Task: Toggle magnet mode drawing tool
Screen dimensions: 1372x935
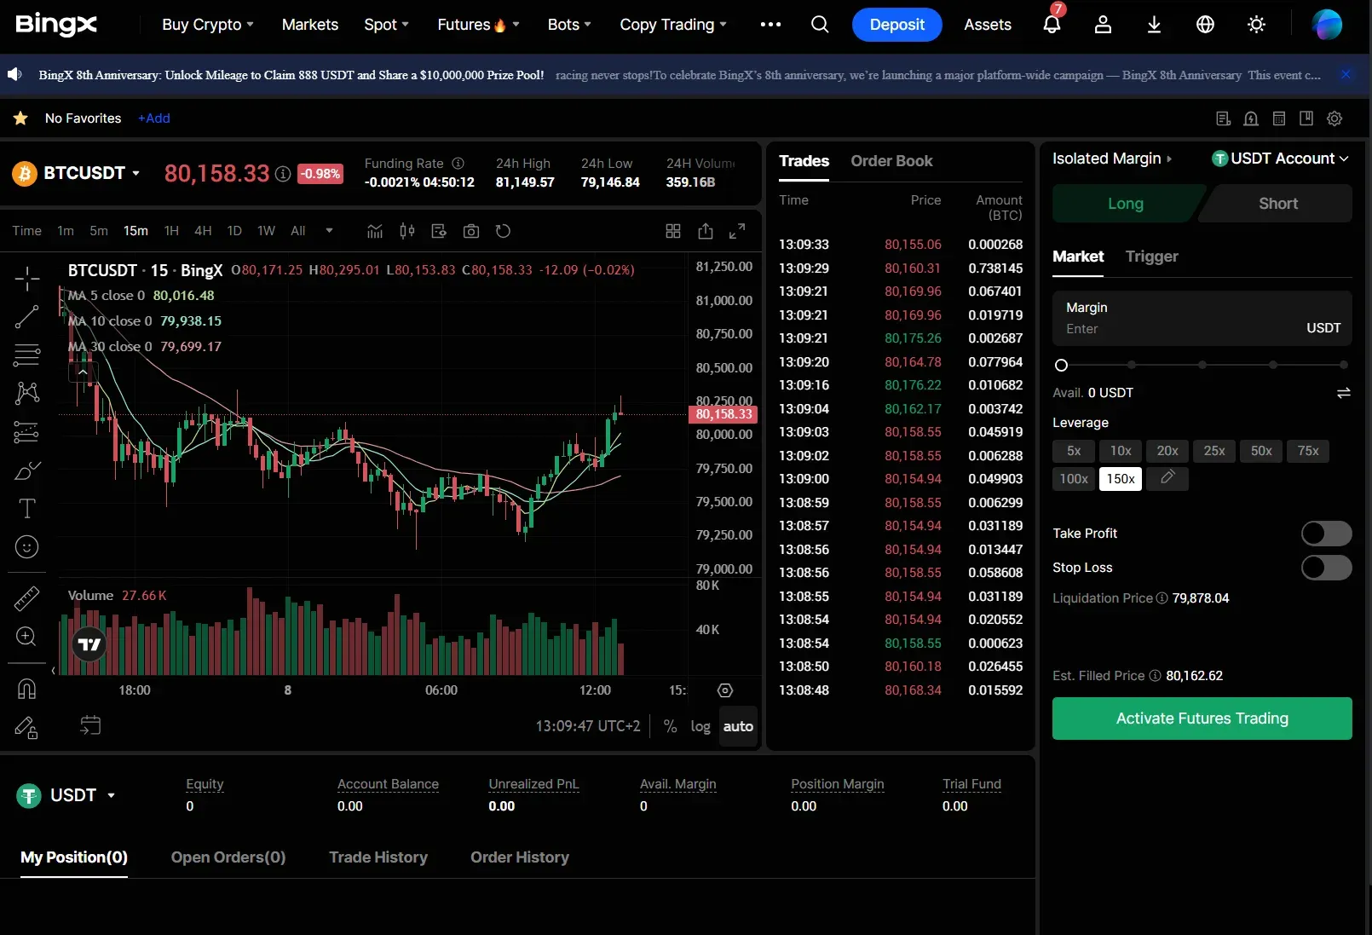Action: 26,689
